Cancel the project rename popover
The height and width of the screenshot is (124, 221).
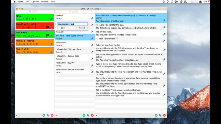point(82,28)
